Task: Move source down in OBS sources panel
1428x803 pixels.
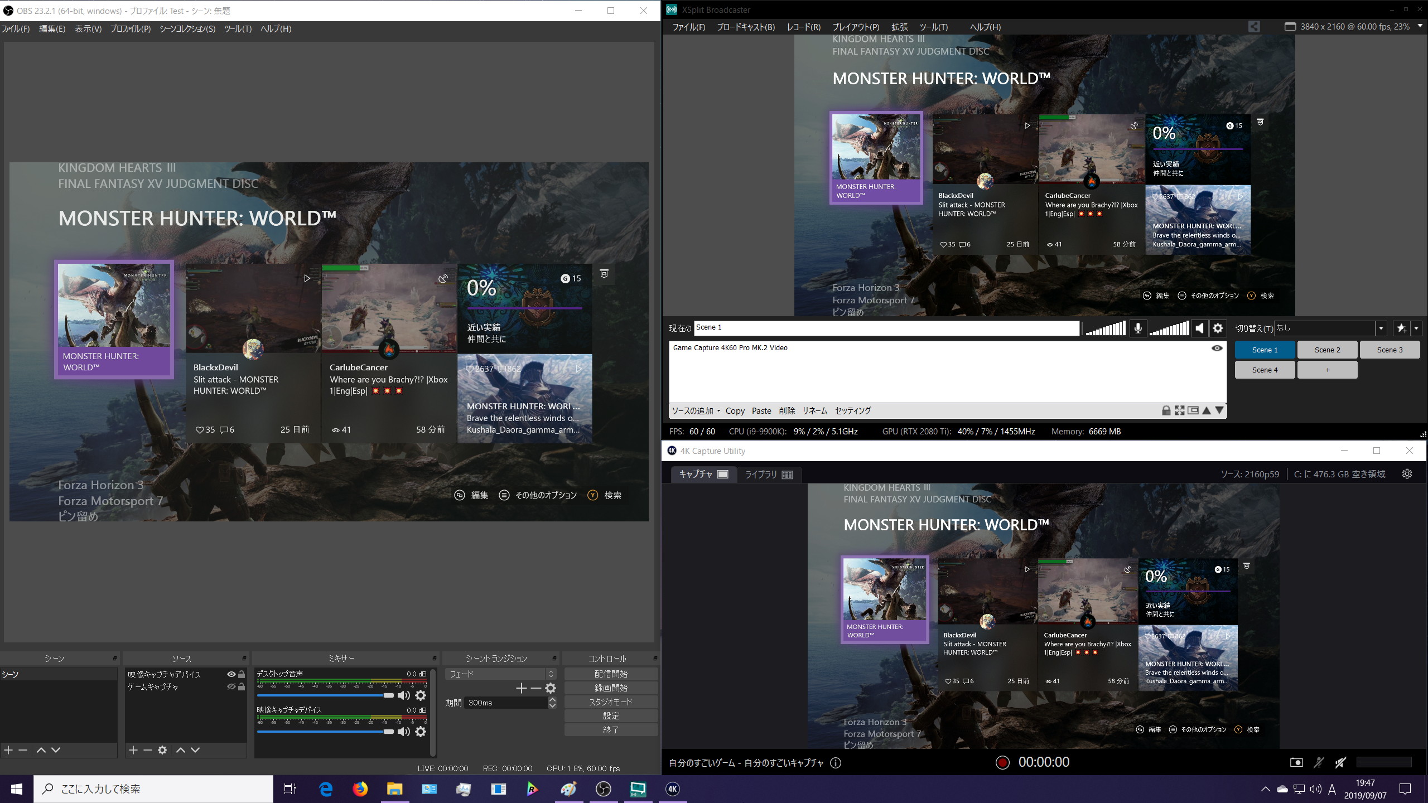Action: (195, 750)
